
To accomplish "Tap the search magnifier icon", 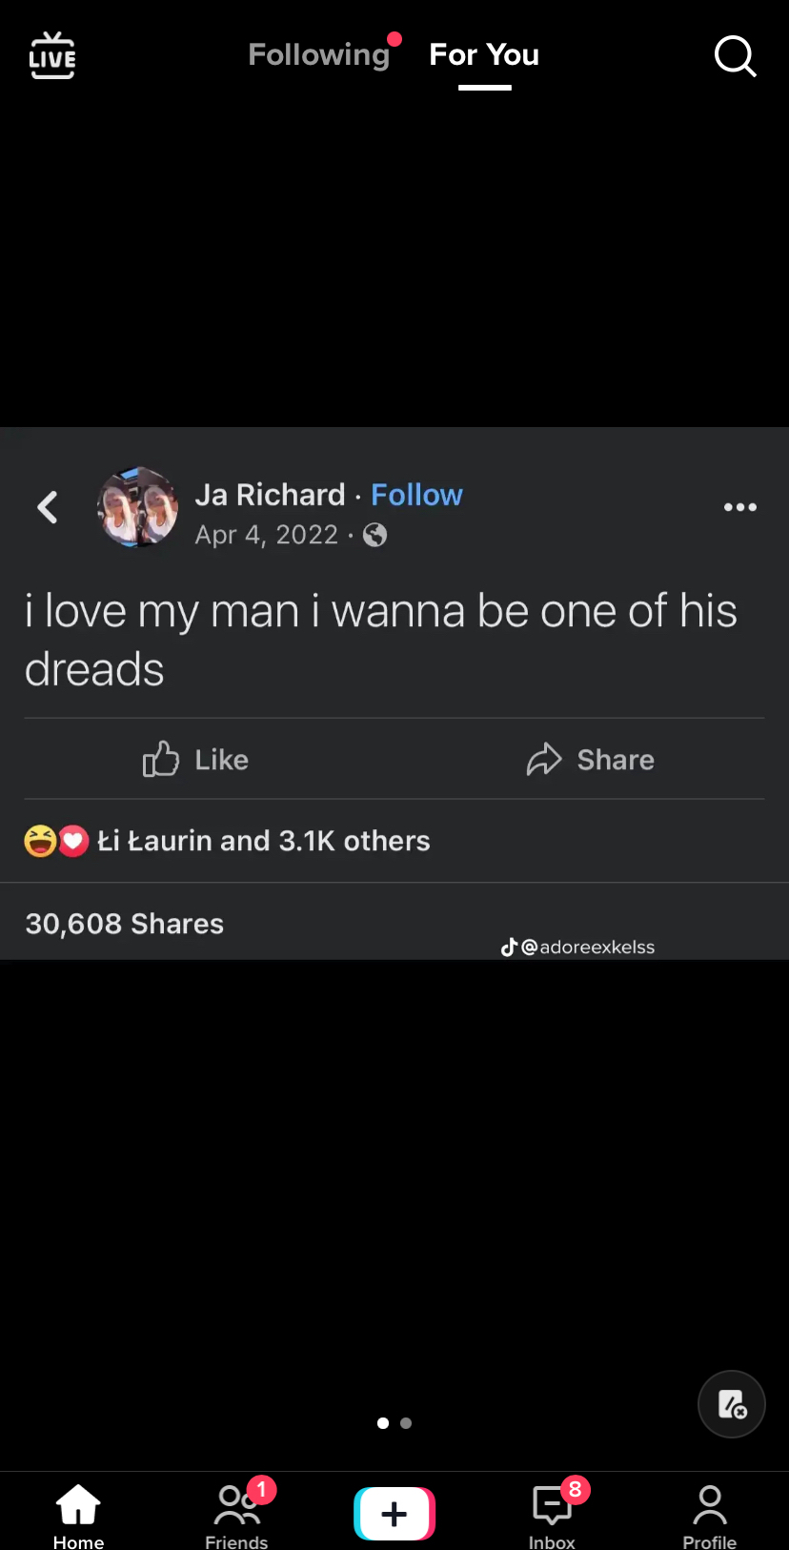I will pos(735,56).
